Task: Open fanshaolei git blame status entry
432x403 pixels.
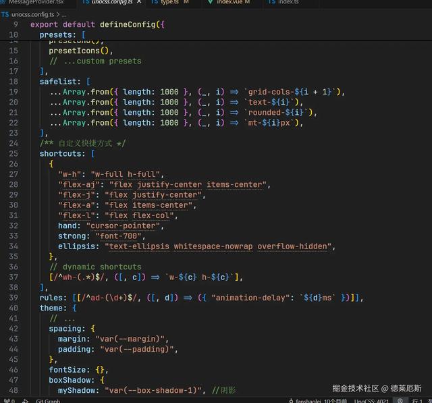Action: [x=318, y=400]
